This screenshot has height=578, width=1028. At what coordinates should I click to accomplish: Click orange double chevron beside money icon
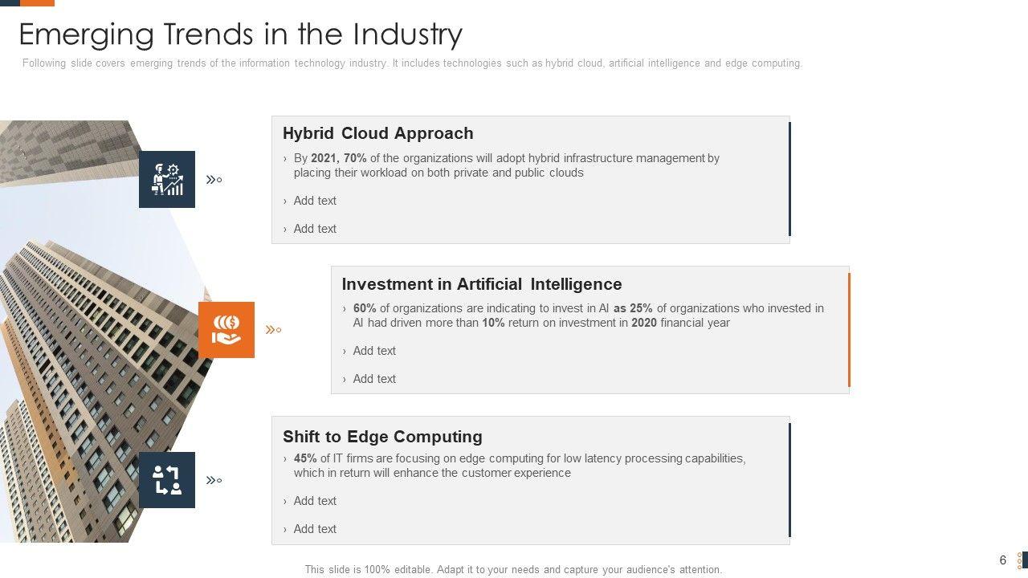(x=273, y=329)
